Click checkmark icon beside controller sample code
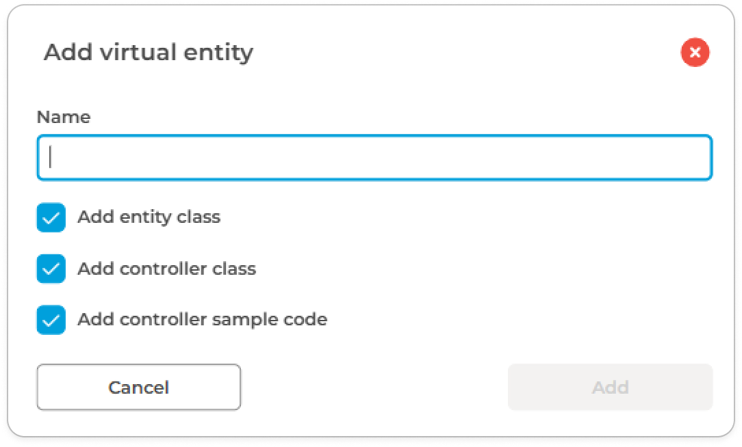This screenshot has width=742, height=447. coord(51,319)
